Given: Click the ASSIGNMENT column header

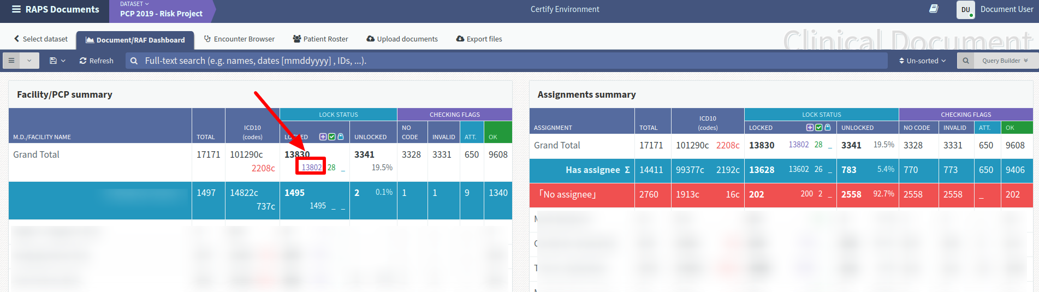Looking at the screenshot, I should click(553, 128).
